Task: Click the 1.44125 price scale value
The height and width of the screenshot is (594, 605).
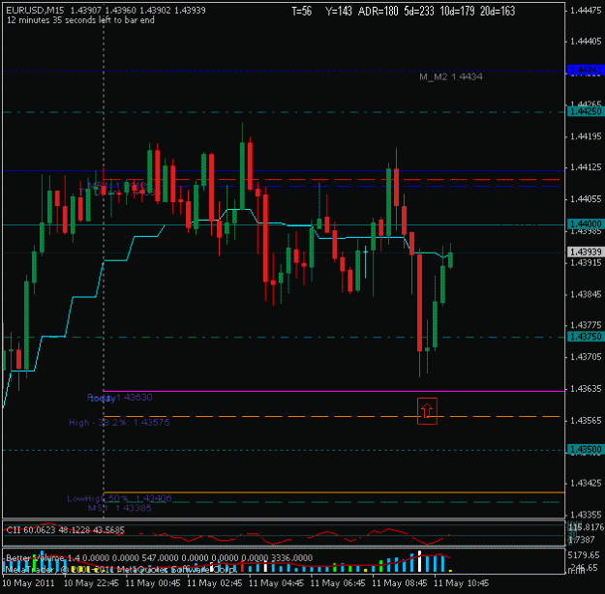Action: click(x=586, y=167)
